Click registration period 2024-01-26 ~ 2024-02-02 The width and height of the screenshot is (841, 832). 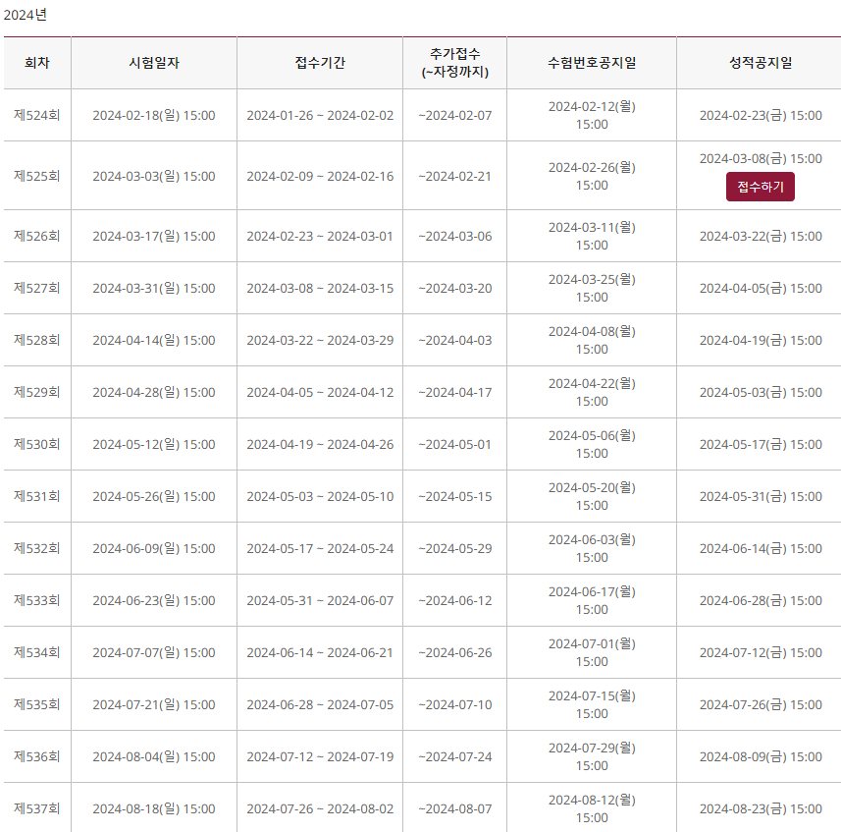pyautogui.click(x=320, y=115)
